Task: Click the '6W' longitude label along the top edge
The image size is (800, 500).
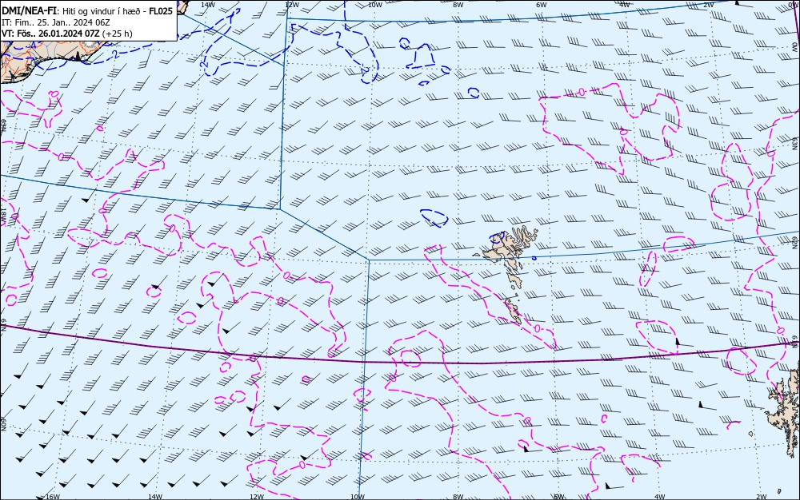Action: click(x=542, y=5)
